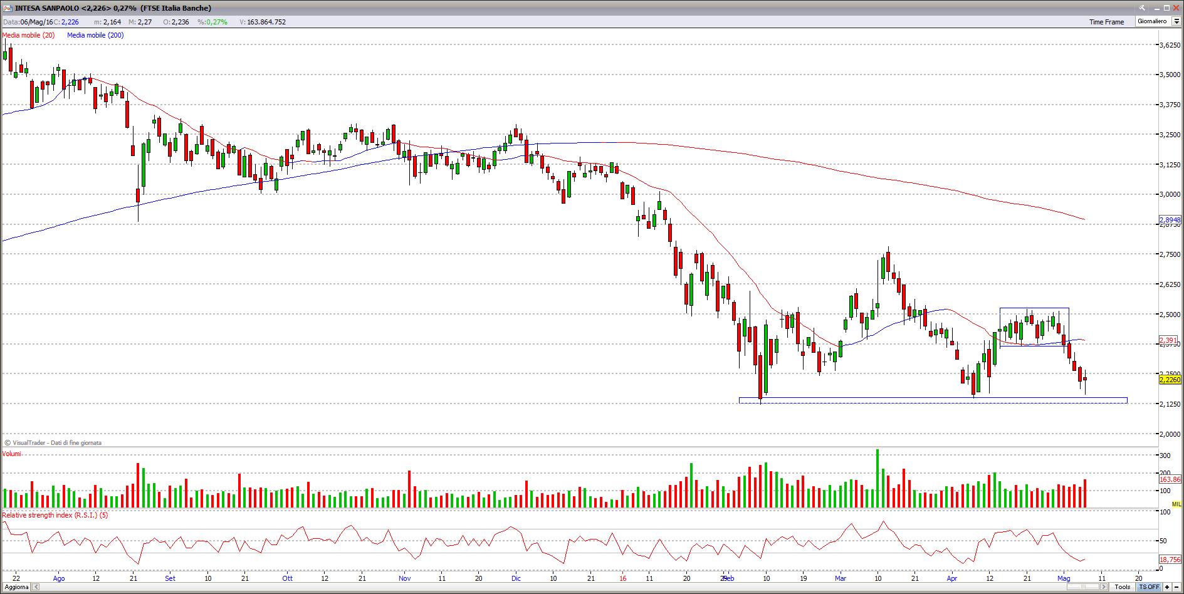Toggle the TS OFF button
Screen dimensions: 1184x594
point(1149,587)
